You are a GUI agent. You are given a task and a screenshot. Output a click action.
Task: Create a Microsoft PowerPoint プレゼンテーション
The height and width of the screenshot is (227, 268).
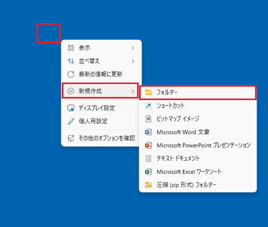tap(198, 145)
